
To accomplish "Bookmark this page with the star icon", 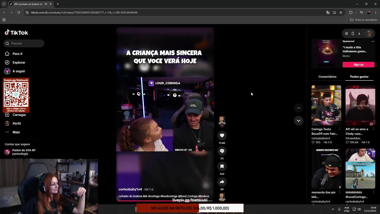I will [x=341, y=12].
